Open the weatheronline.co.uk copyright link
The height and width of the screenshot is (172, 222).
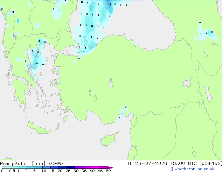click(x=193, y=169)
